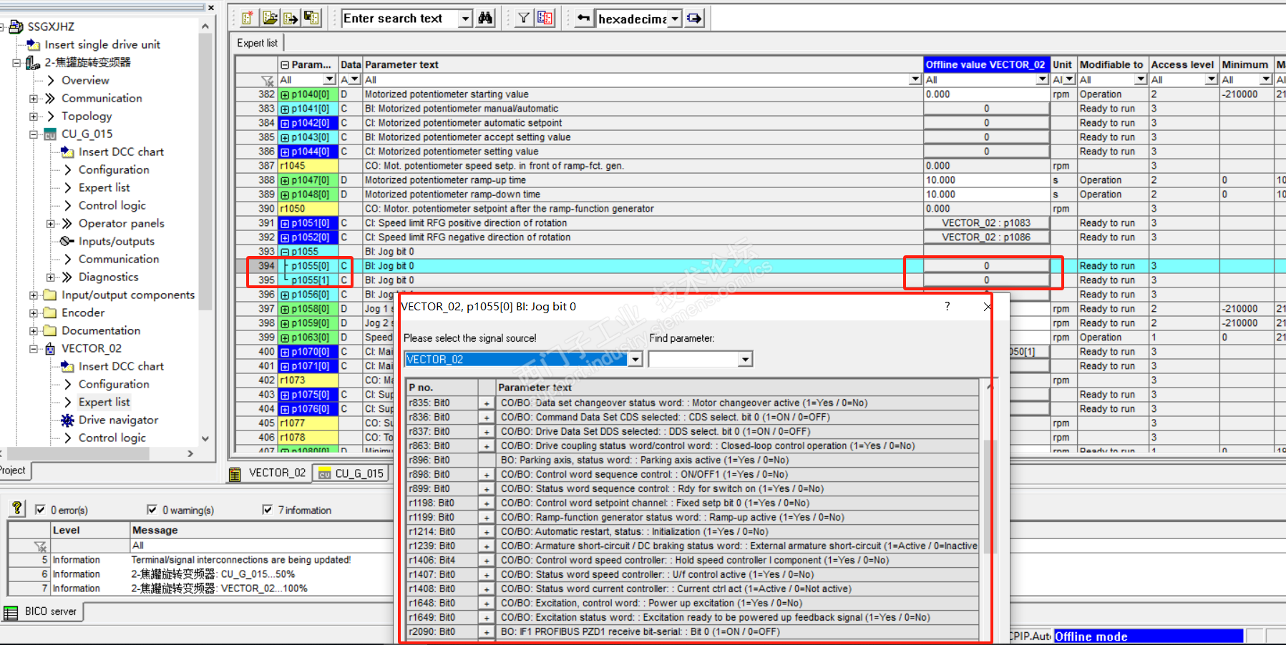1286x645 pixels.
Task: Collapse the CU_G_015 tree node
Action: click(34, 134)
